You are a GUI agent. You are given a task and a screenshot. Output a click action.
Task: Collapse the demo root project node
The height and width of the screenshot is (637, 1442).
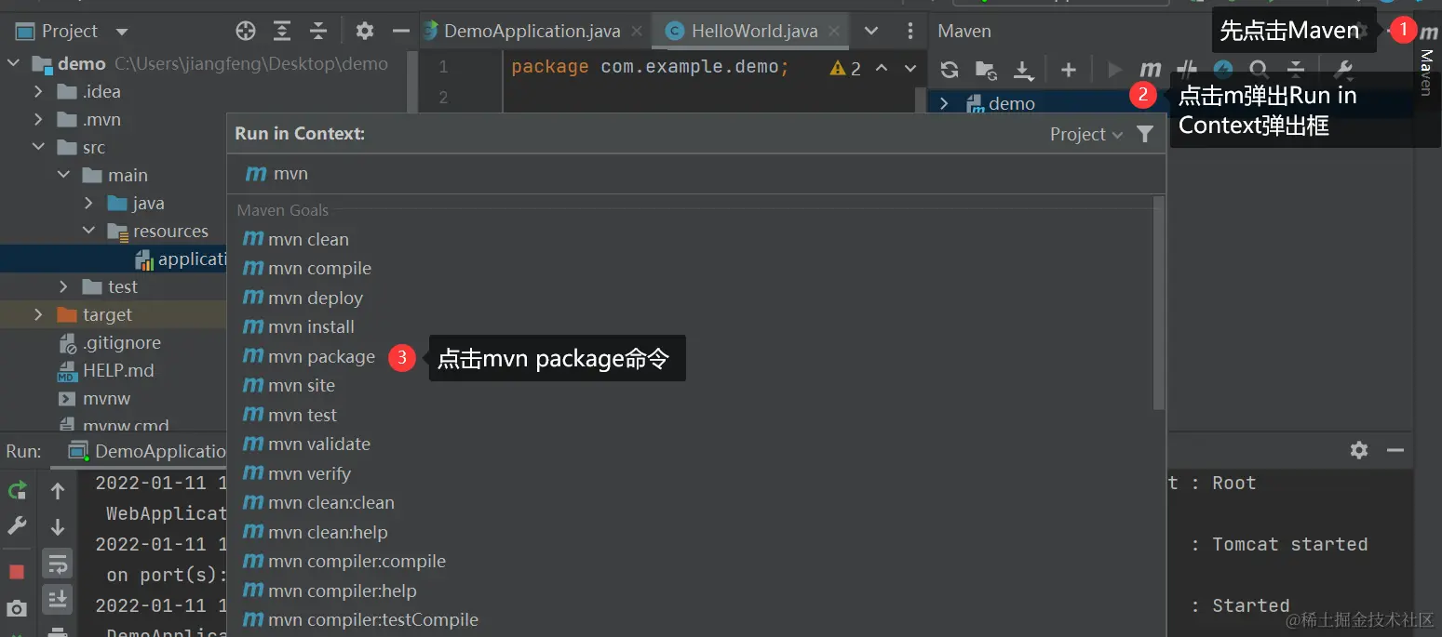coord(14,63)
